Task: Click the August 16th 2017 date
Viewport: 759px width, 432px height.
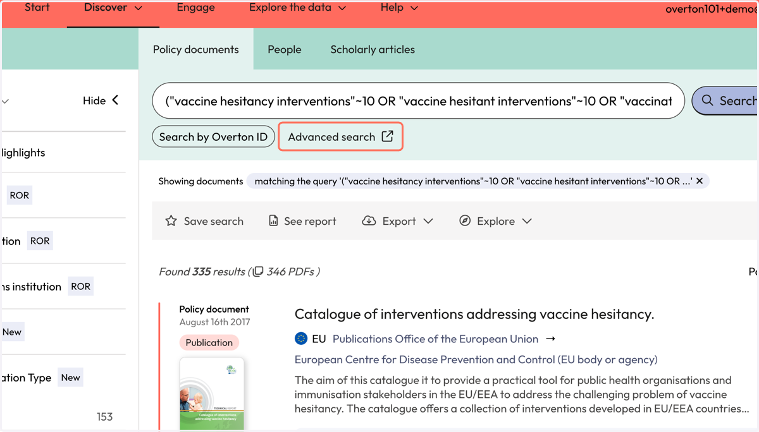Action: click(x=214, y=322)
